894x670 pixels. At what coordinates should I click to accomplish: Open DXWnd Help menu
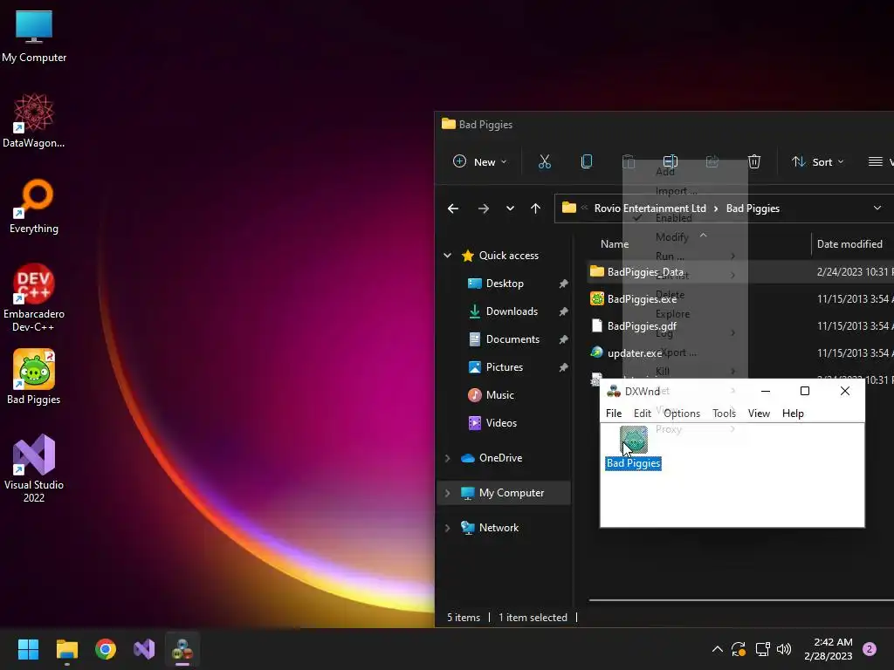click(793, 413)
